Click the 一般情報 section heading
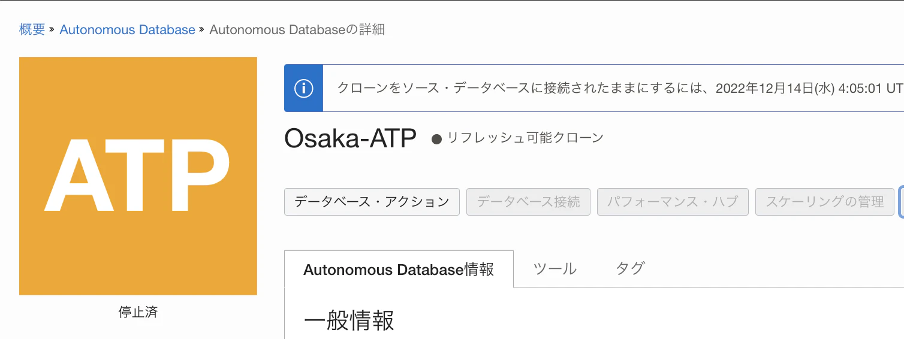Screen dimensions: 904x339 coord(349,321)
